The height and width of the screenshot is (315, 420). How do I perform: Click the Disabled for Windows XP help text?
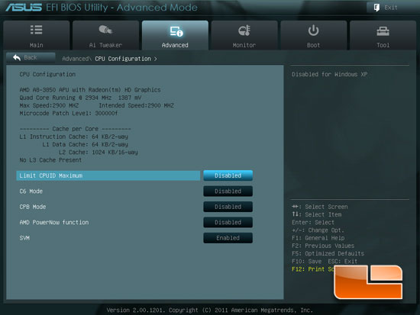[329, 75]
